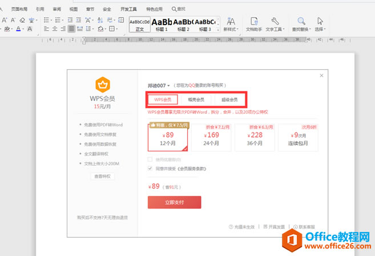Open the 页面布局 ribbon tab
Image resolution: width=375 pixels, height=256 pixels.
19,9
